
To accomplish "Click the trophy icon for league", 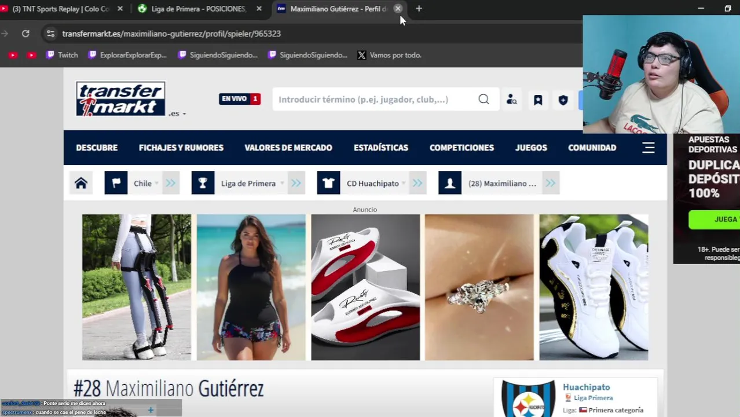I will pyautogui.click(x=203, y=183).
